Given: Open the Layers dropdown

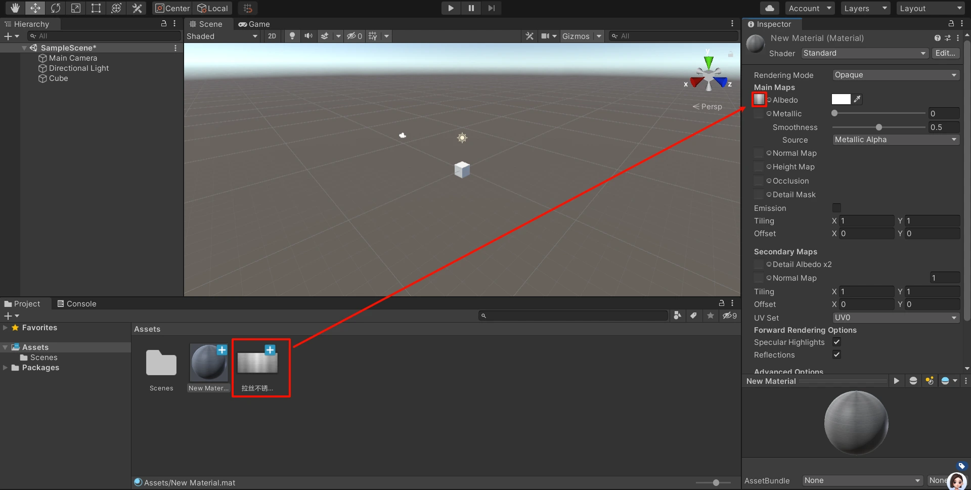Looking at the screenshot, I should point(865,9).
